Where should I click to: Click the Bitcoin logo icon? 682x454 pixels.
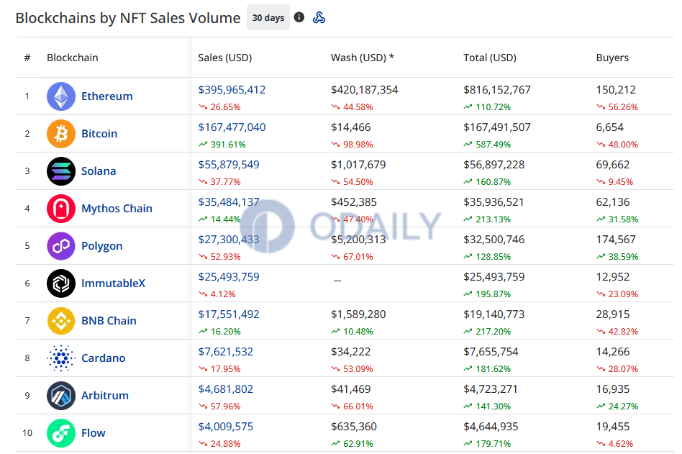61,134
